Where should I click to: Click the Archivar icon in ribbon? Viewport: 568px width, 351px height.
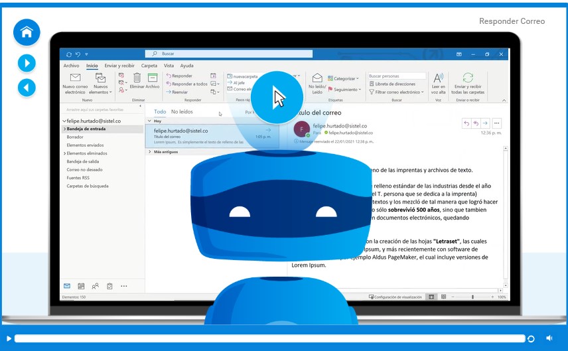pyautogui.click(x=153, y=78)
